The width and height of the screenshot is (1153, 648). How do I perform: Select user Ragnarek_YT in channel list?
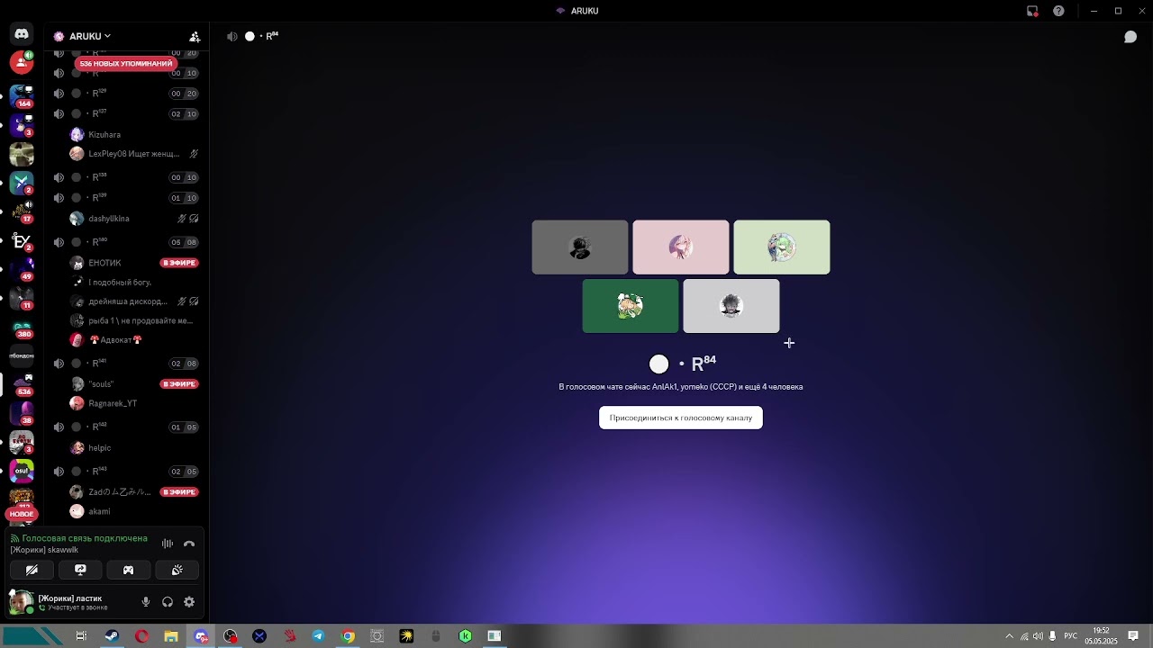pyautogui.click(x=133, y=403)
